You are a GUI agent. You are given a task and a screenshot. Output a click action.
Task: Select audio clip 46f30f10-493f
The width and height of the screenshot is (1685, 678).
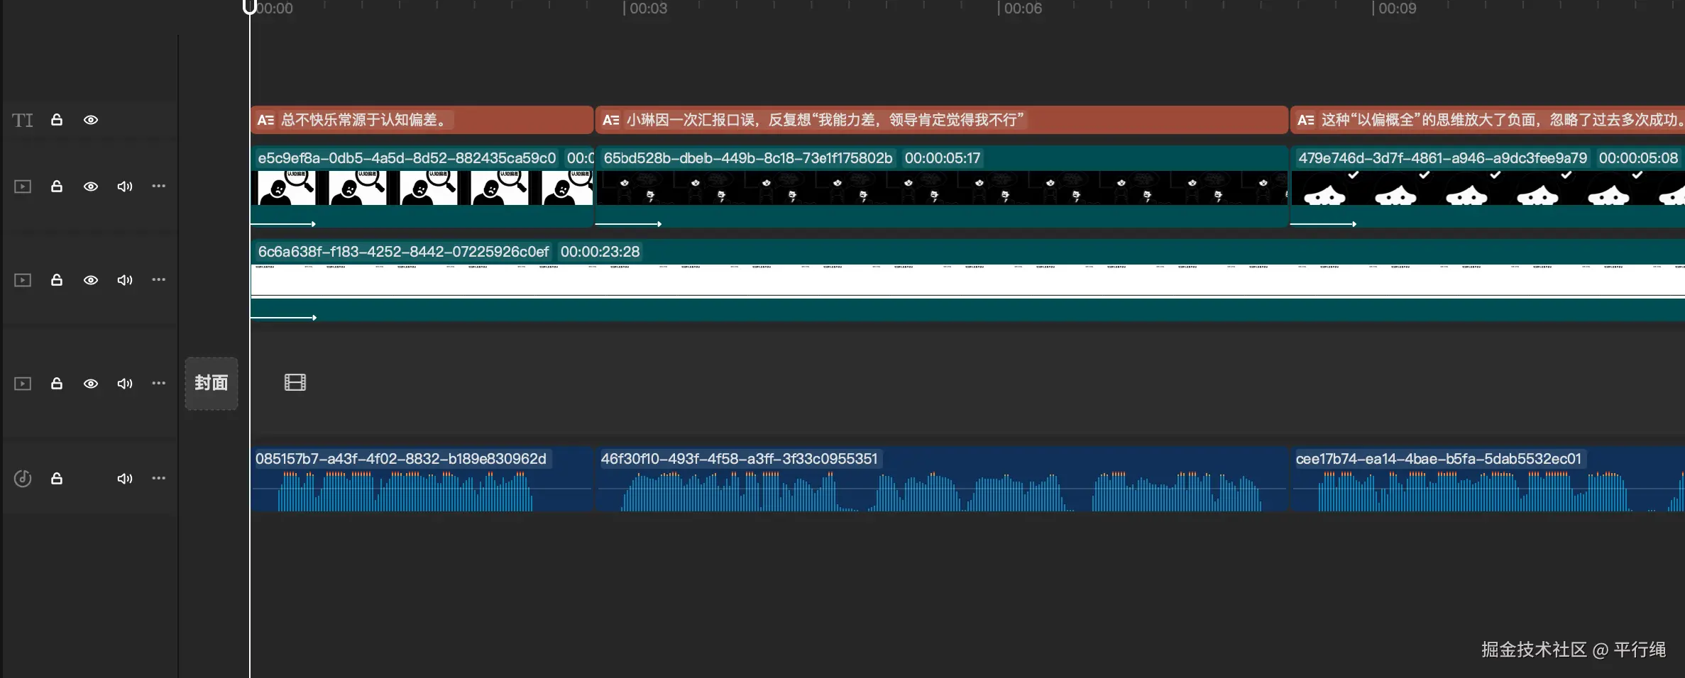click(942, 479)
